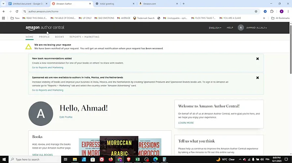Open the clock showing 8:09 PM
The height and width of the screenshot is (163, 292).
pos(277,159)
